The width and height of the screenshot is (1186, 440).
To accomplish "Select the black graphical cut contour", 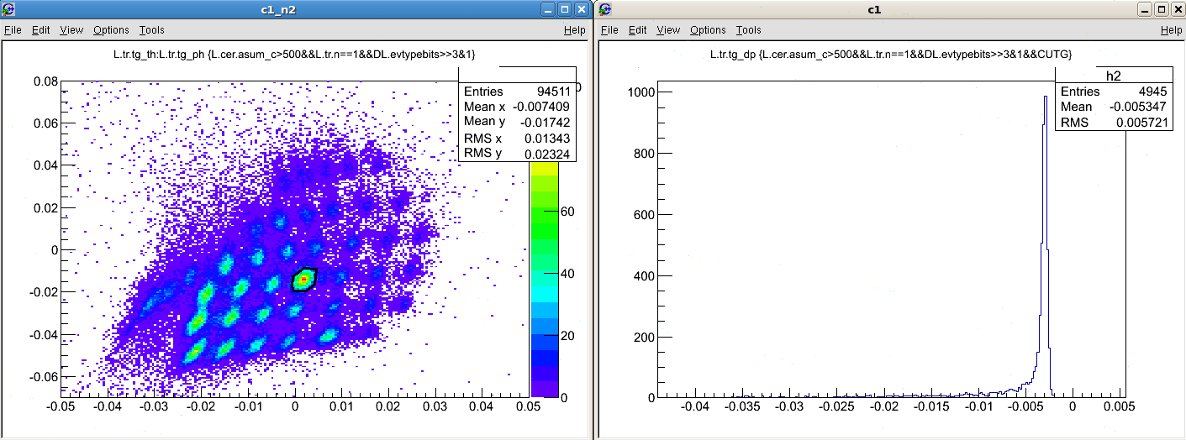I will [304, 279].
